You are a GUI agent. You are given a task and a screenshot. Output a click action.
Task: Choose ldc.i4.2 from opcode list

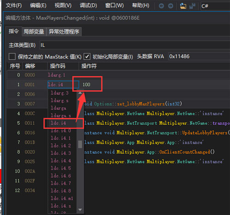tap(61, 145)
